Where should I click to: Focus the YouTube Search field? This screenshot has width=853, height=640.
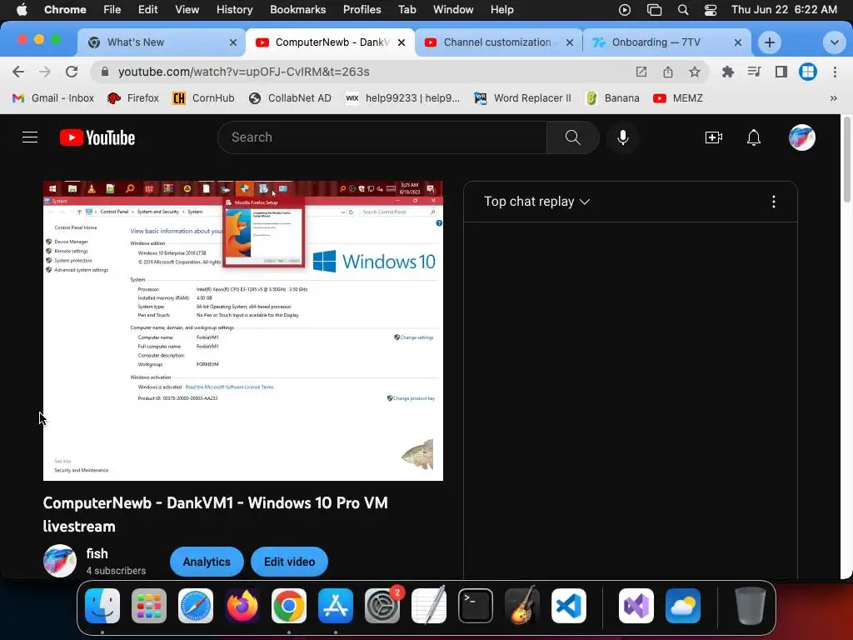382,137
